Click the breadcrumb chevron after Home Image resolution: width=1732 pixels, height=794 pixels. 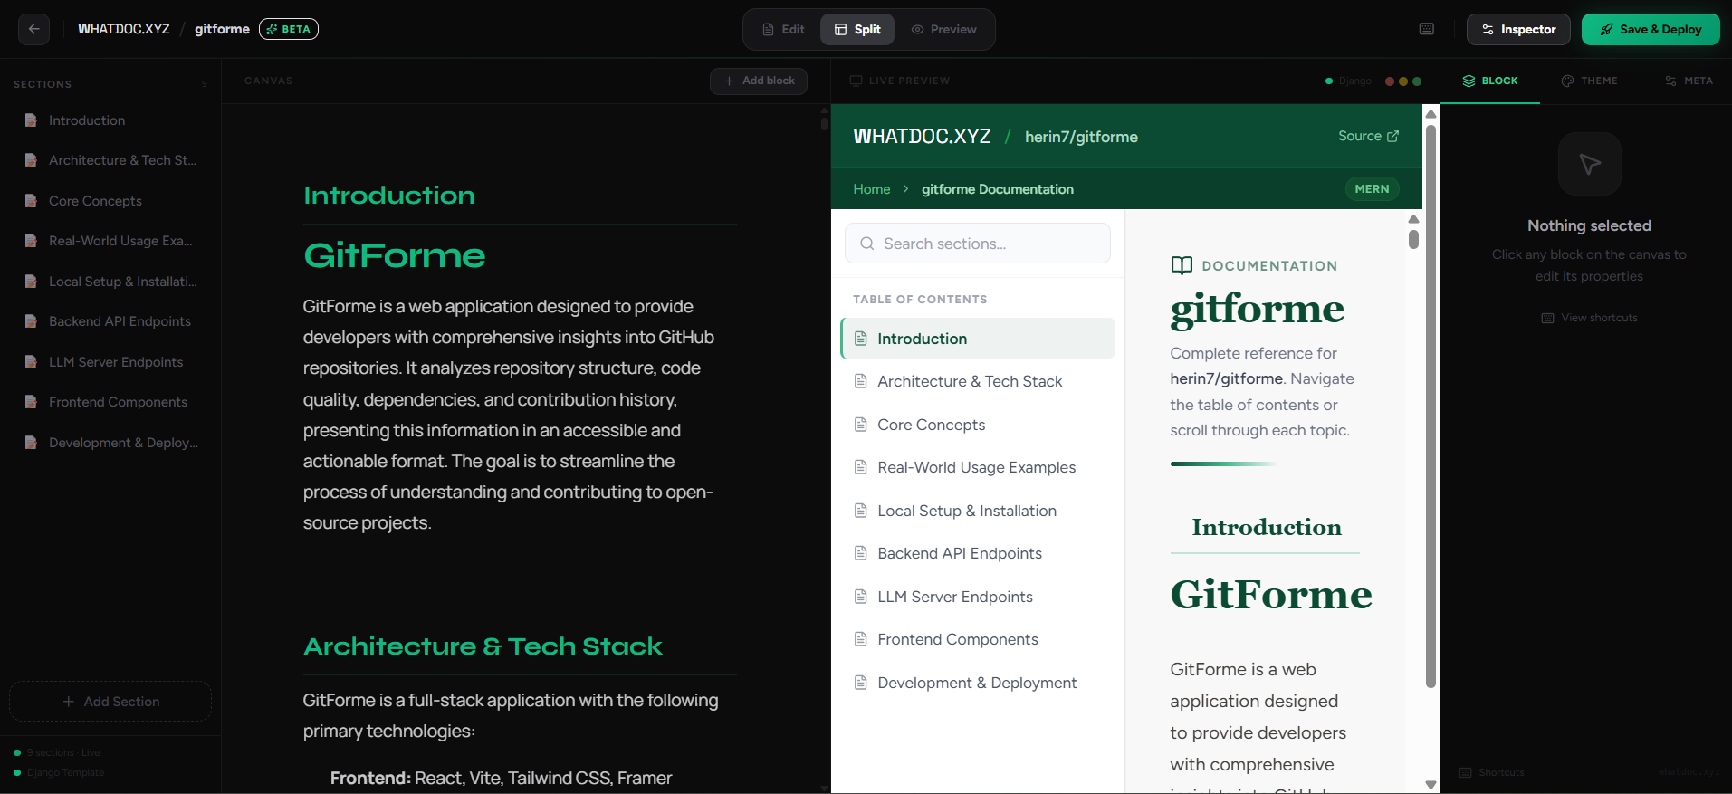(x=905, y=189)
